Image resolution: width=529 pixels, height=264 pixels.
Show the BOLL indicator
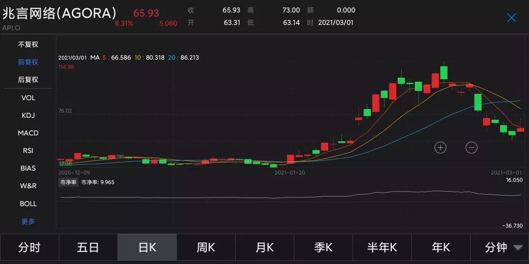[28, 204]
